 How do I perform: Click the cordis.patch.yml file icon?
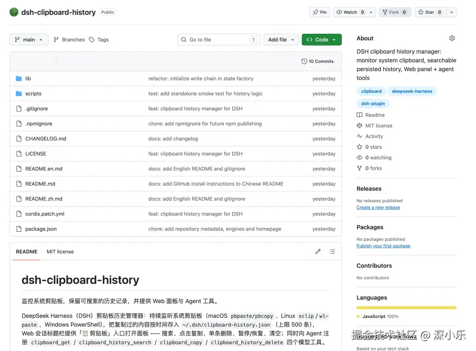[x=19, y=214]
